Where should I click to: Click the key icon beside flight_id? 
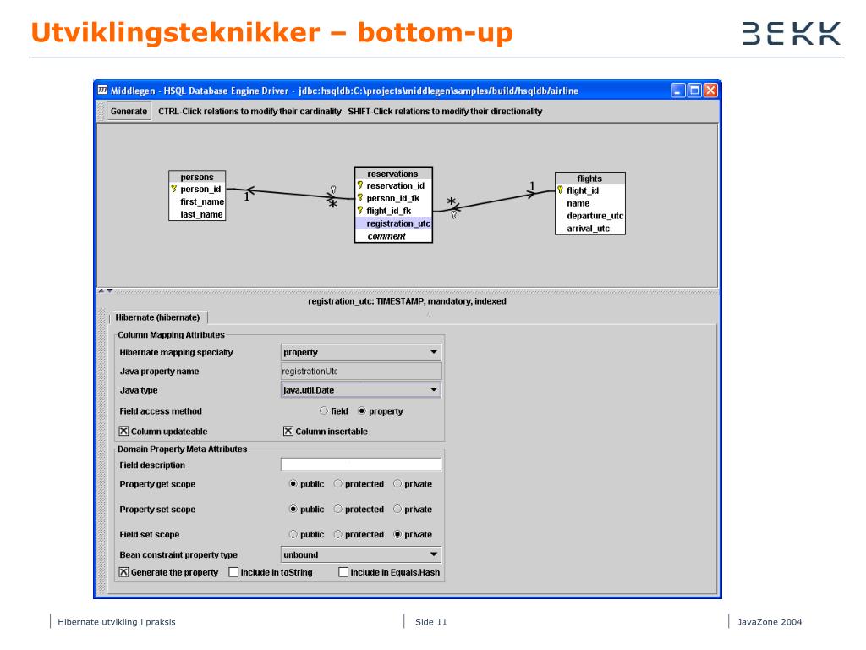click(560, 190)
